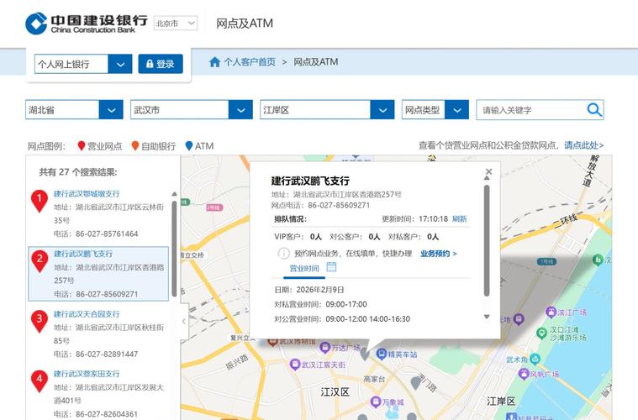
Task: Open 建行武汉鄂城墩支行 result
Action: [87, 194]
